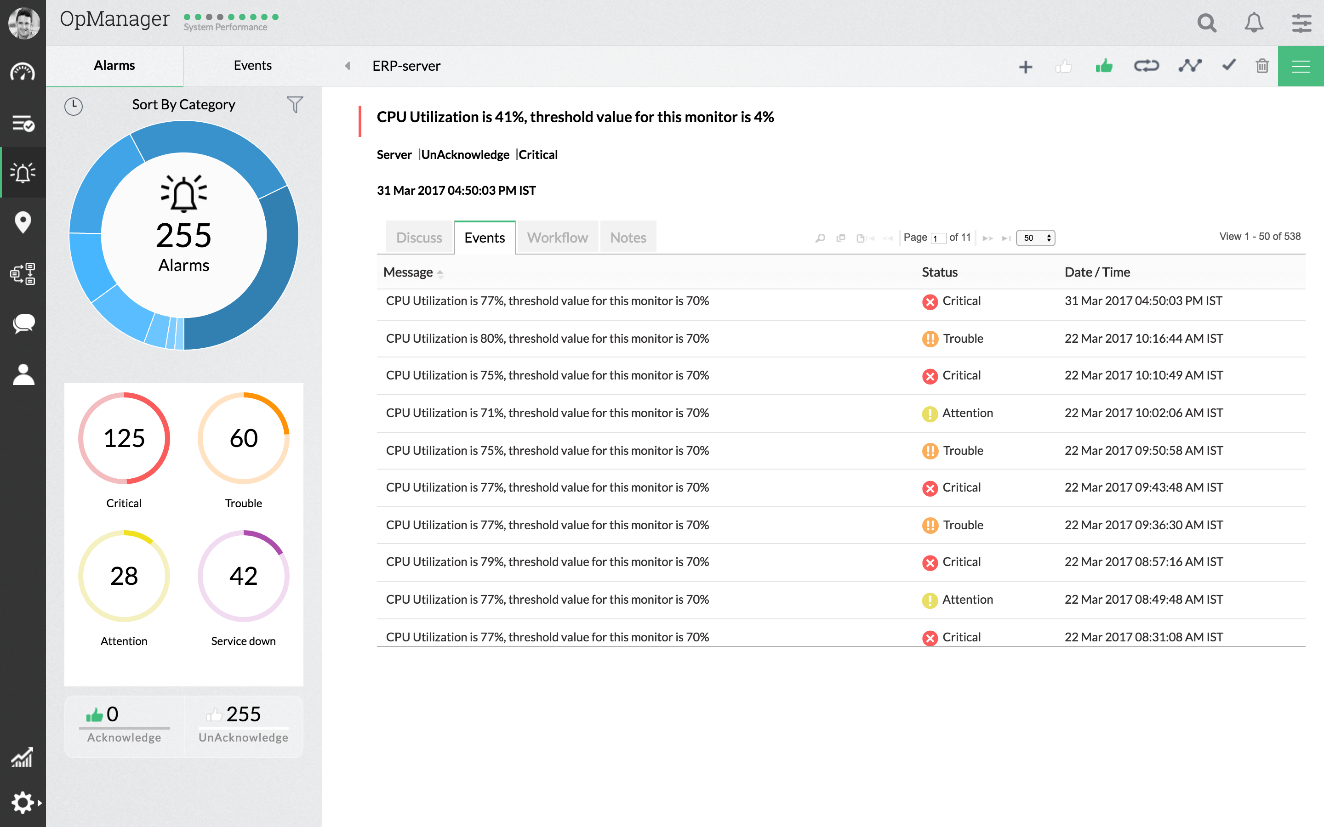Switch to the Workflow tab
Screen dimensions: 1324x827
click(557, 238)
